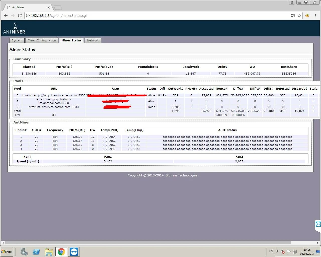Screen dimensions: 321x257
Task: Open the Google Translate icon in address bar
Action: pos(293,16)
